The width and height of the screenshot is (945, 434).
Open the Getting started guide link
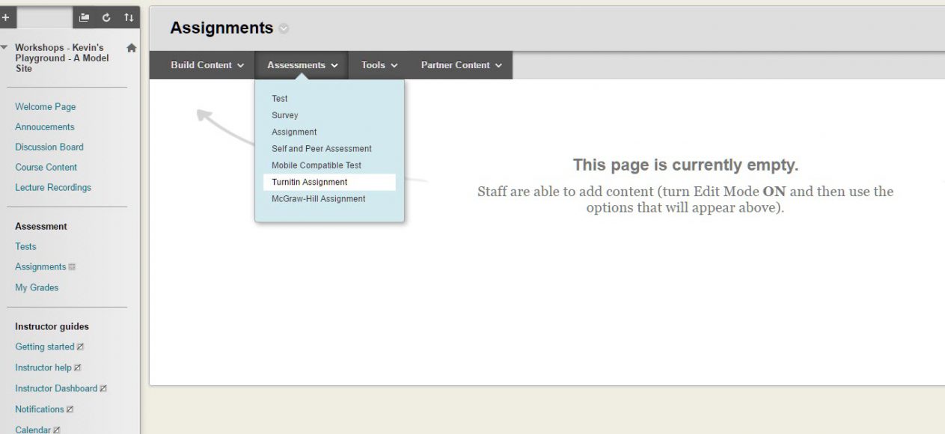(45, 347)
